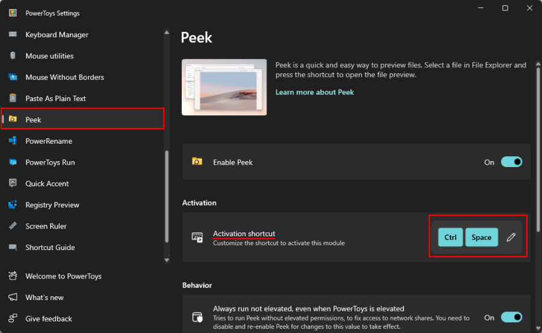
Task: Click the Registry Preview icon
Action: [x=13, y=204]
